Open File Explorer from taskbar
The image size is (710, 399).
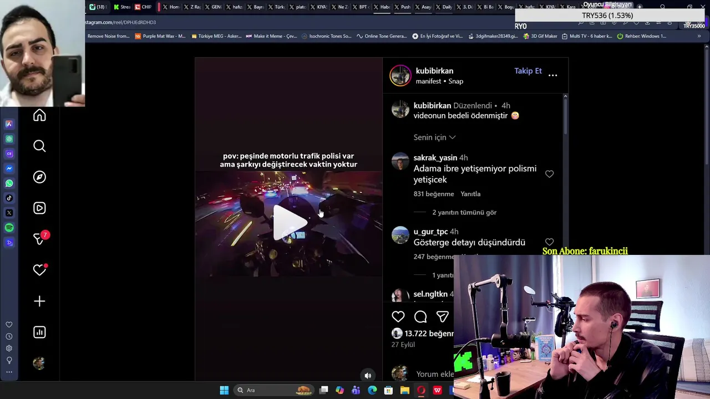pyautogui.click(x=405, y=390)
